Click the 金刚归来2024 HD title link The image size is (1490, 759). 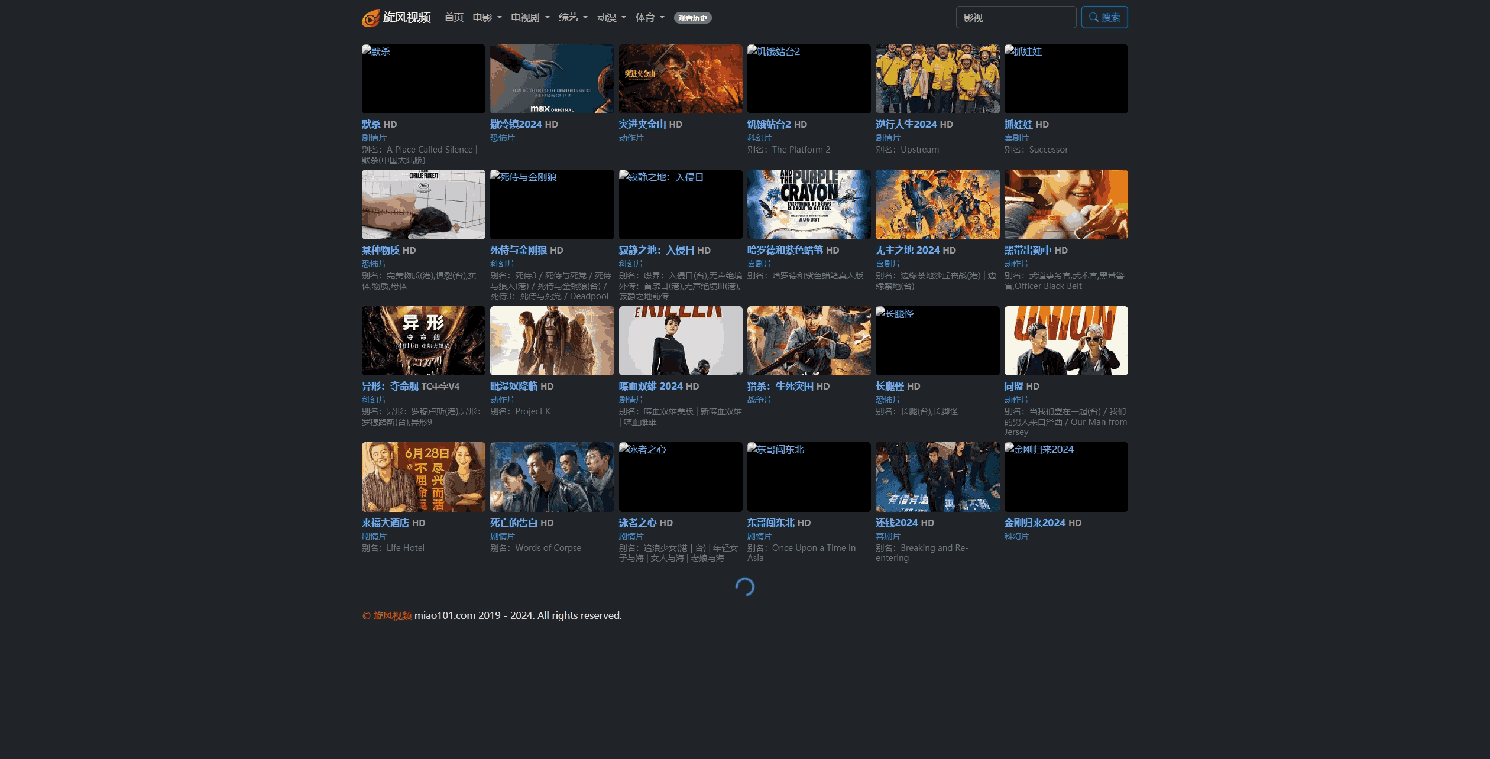click(1043, 523)
